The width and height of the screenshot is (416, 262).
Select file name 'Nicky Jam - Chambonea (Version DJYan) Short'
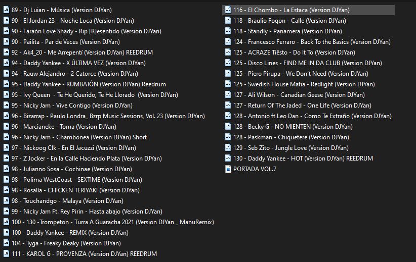coord(79,137)
